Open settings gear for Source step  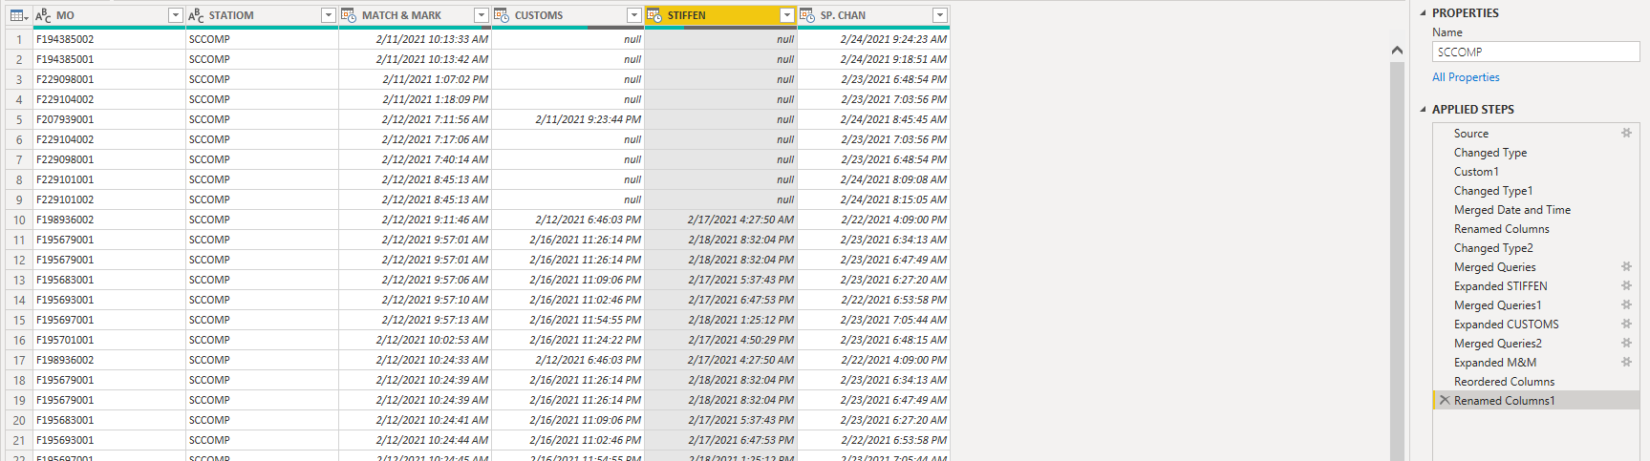point(1626,133)
